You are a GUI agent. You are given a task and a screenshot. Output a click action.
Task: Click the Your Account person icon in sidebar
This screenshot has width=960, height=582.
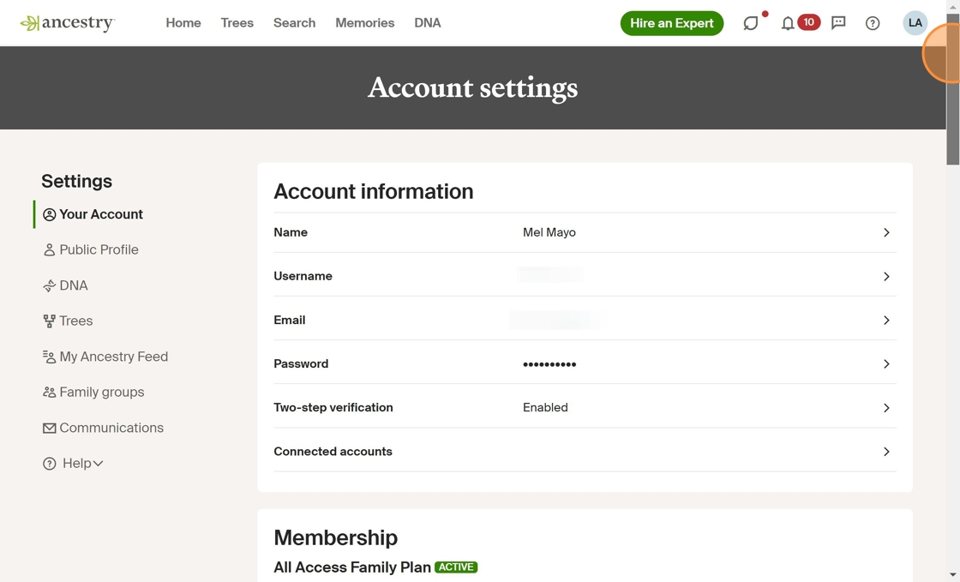(50, 215)
